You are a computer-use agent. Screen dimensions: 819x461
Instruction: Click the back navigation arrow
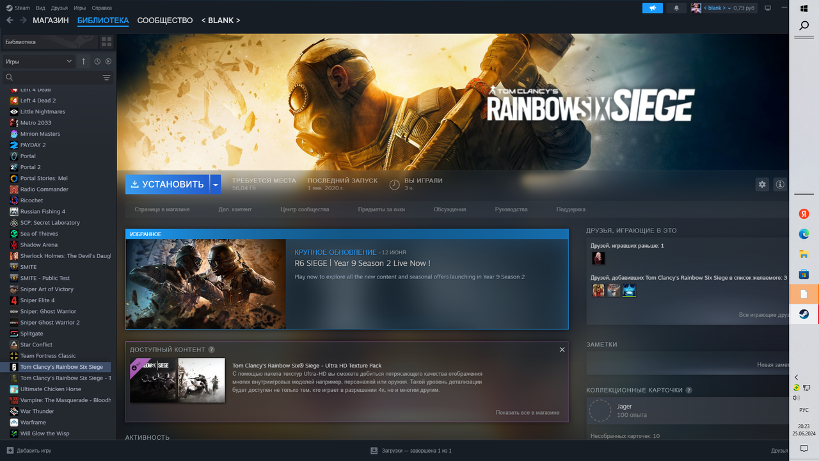click(10, 20)
